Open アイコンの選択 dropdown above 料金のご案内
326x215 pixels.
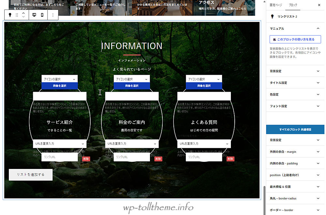[132, 79]
